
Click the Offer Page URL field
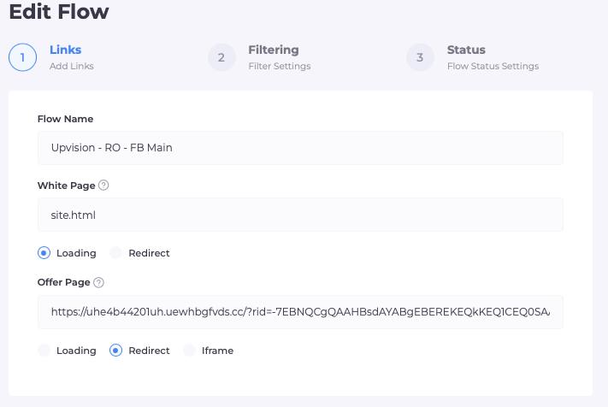(300, 312)
